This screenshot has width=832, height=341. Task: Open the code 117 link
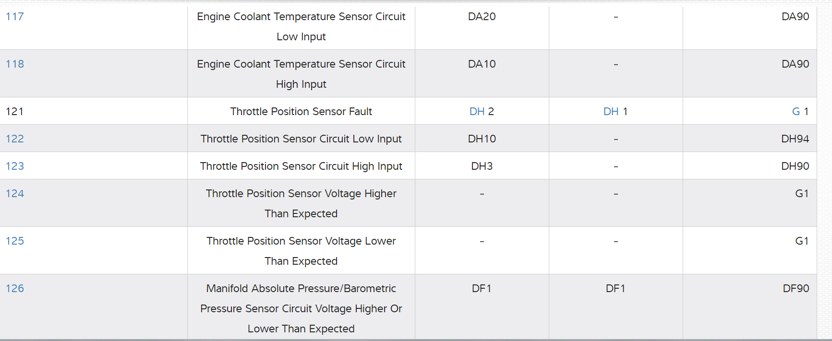click(x=15, y=17)
